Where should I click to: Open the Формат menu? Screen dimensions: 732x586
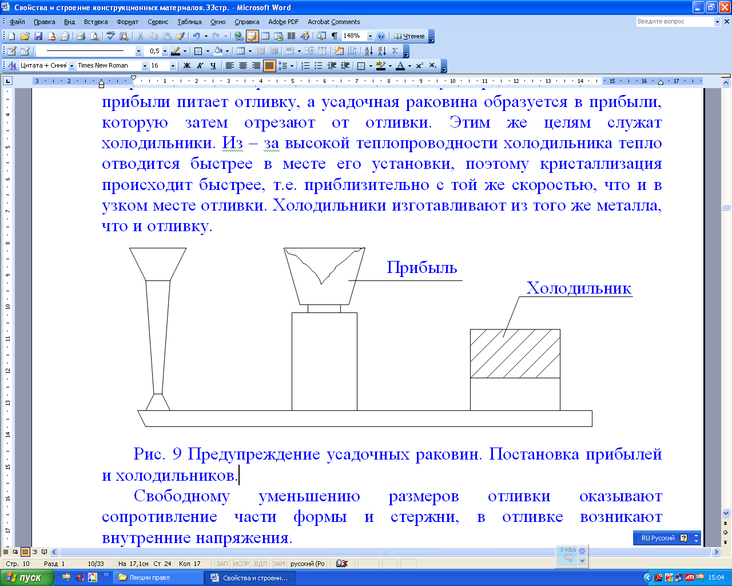[x=128, y=22]
